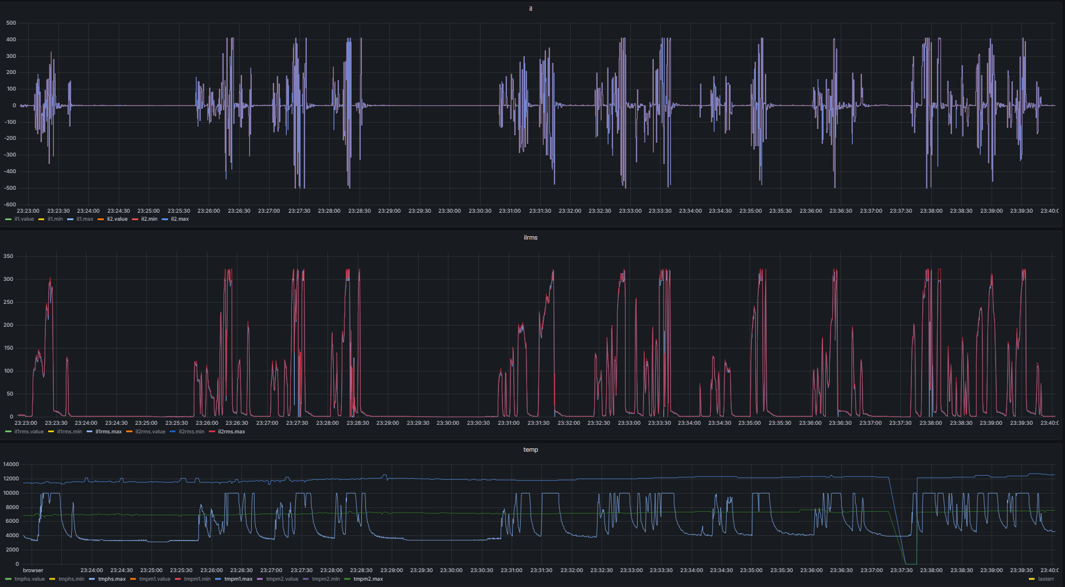Toggle il1.value series in il legend
The width and height of the screenshot is (1065, 587).
[x=24, y=219]
